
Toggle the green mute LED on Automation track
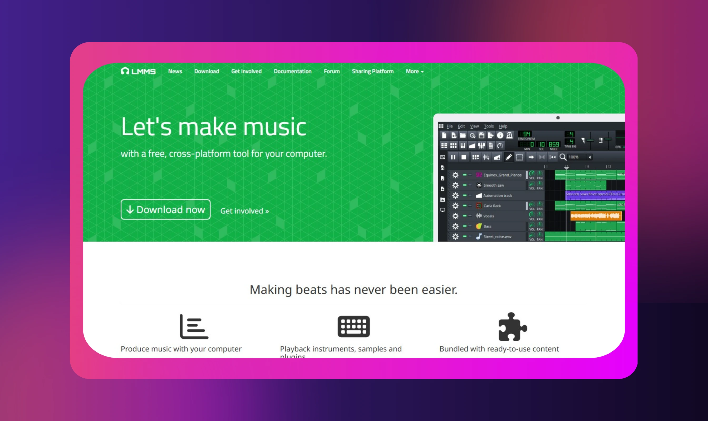point(465,195)
